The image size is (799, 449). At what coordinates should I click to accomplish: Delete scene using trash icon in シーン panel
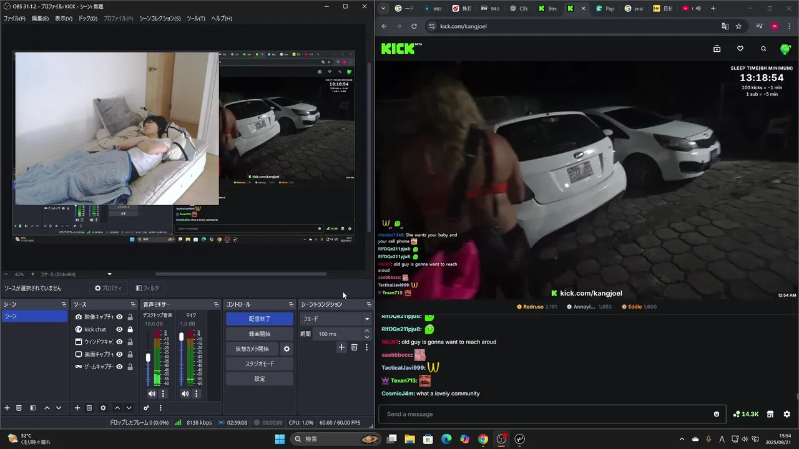(x=19, y=408)
